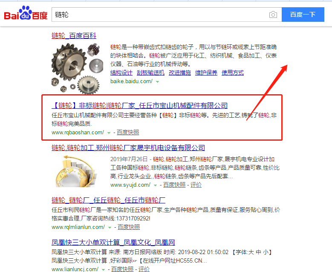Click 评价 link for syujd result
This screenshot has height=272, width=332.
196,185
